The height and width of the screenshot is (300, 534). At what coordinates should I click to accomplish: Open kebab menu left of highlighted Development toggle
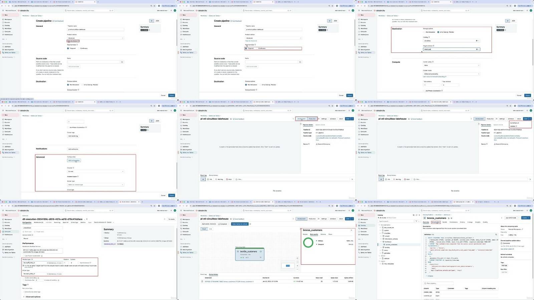click(x=293, y=119)
